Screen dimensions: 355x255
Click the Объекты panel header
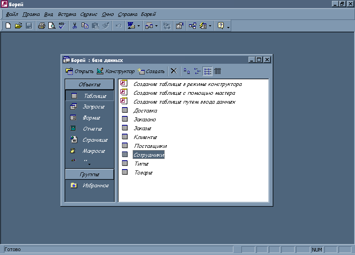point(90,85)
